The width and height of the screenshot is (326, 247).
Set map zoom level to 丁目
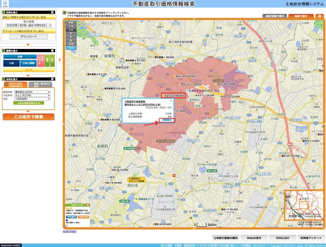(x=71, y=27)
